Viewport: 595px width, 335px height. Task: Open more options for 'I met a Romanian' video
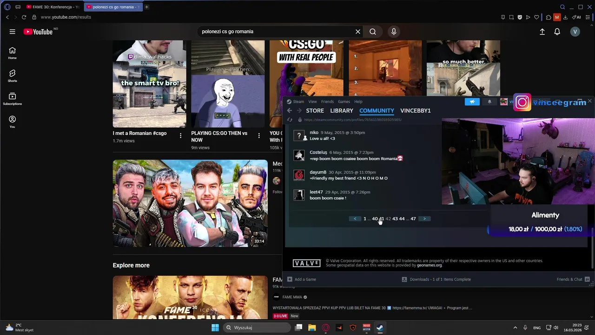coord(180,135)
